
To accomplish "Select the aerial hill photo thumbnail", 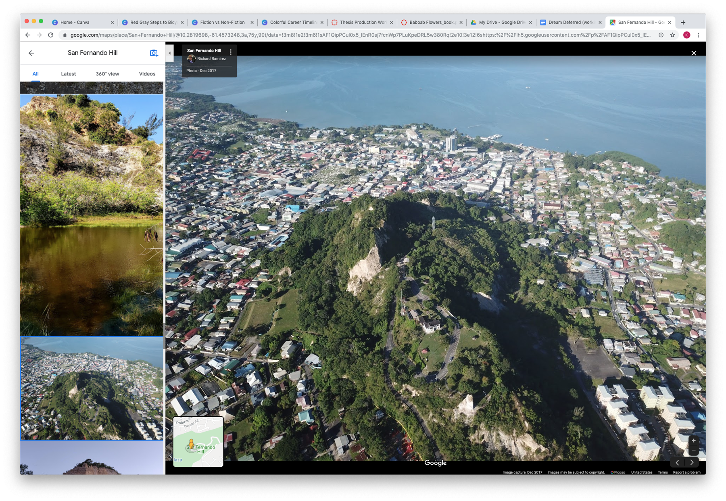I will (92, 388).
